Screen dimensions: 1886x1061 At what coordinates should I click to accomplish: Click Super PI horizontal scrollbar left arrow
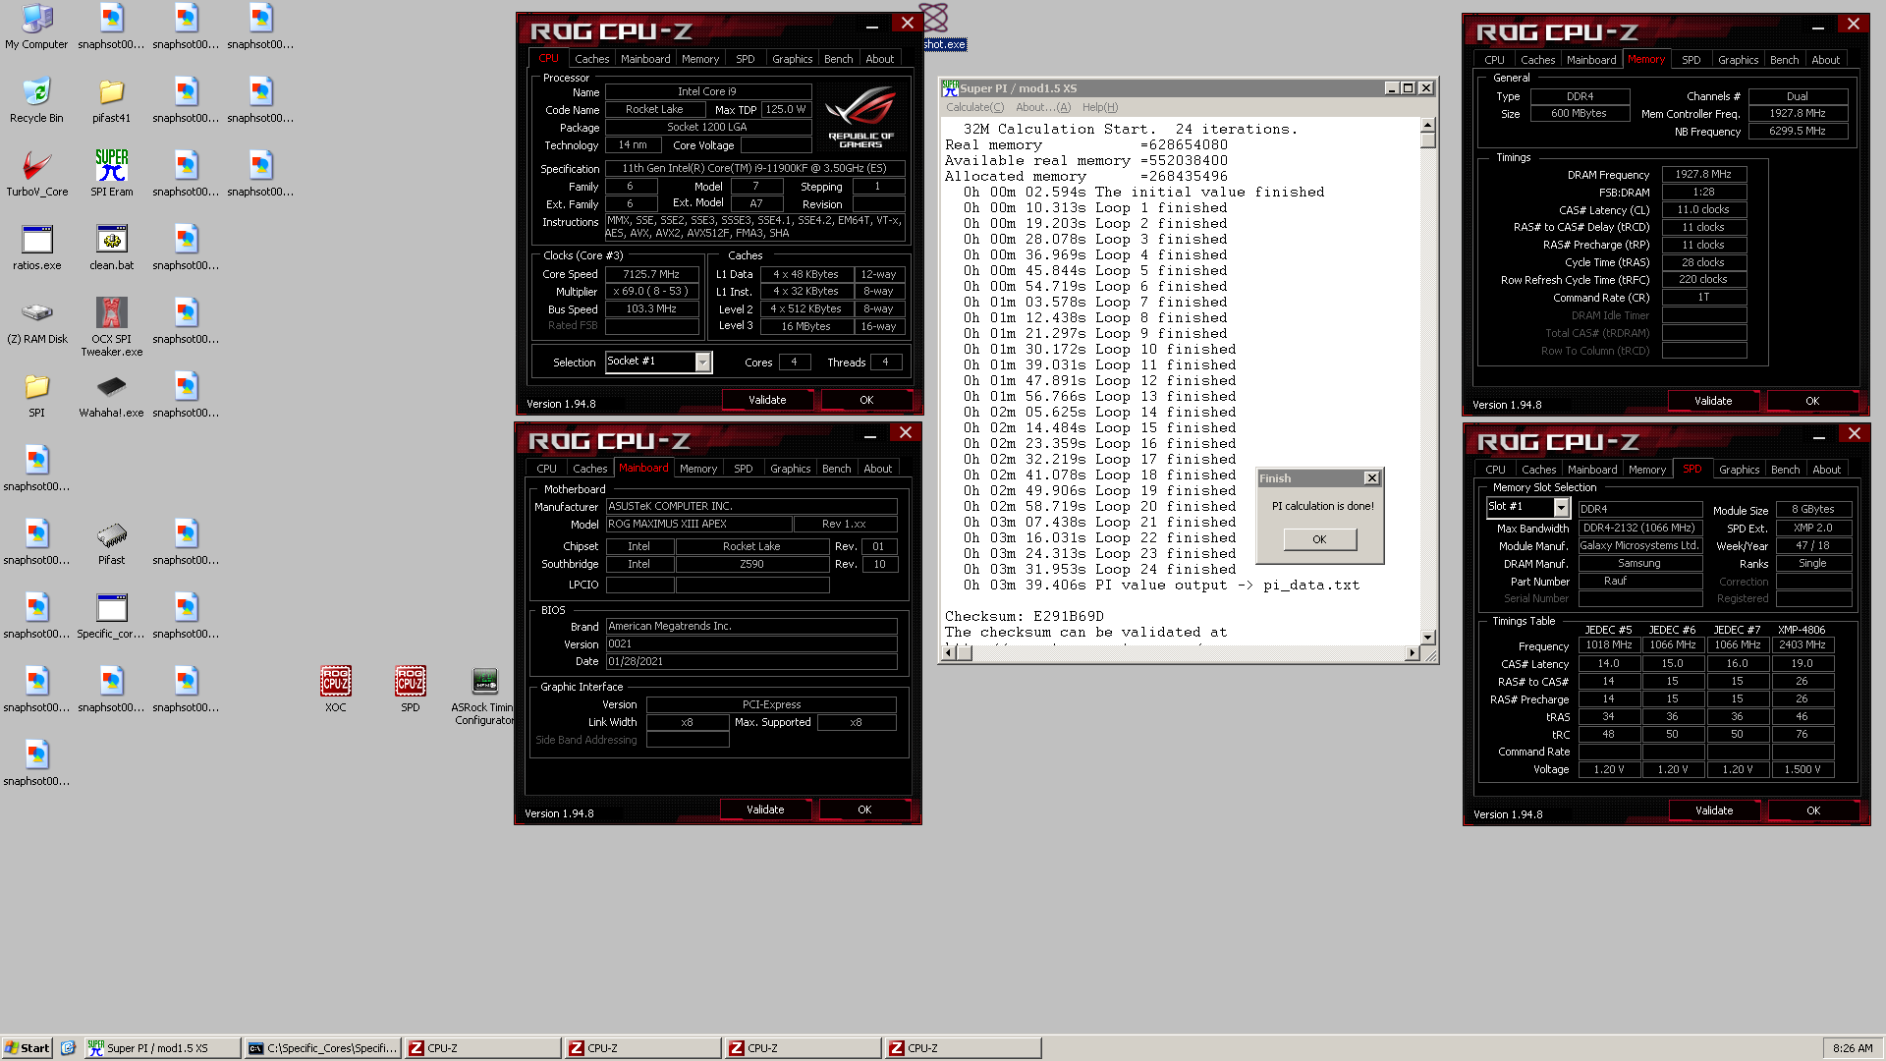pyautogui.click(x=949, y=653)
